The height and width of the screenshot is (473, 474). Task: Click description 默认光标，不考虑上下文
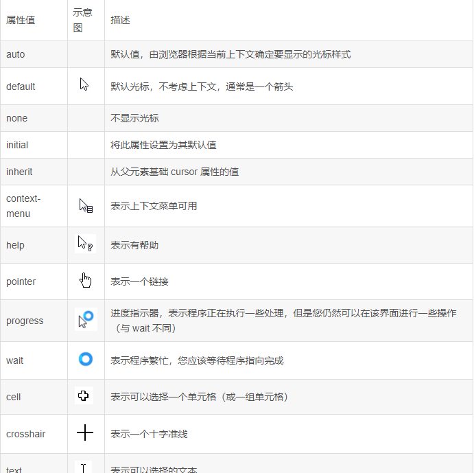click(202, 86)
